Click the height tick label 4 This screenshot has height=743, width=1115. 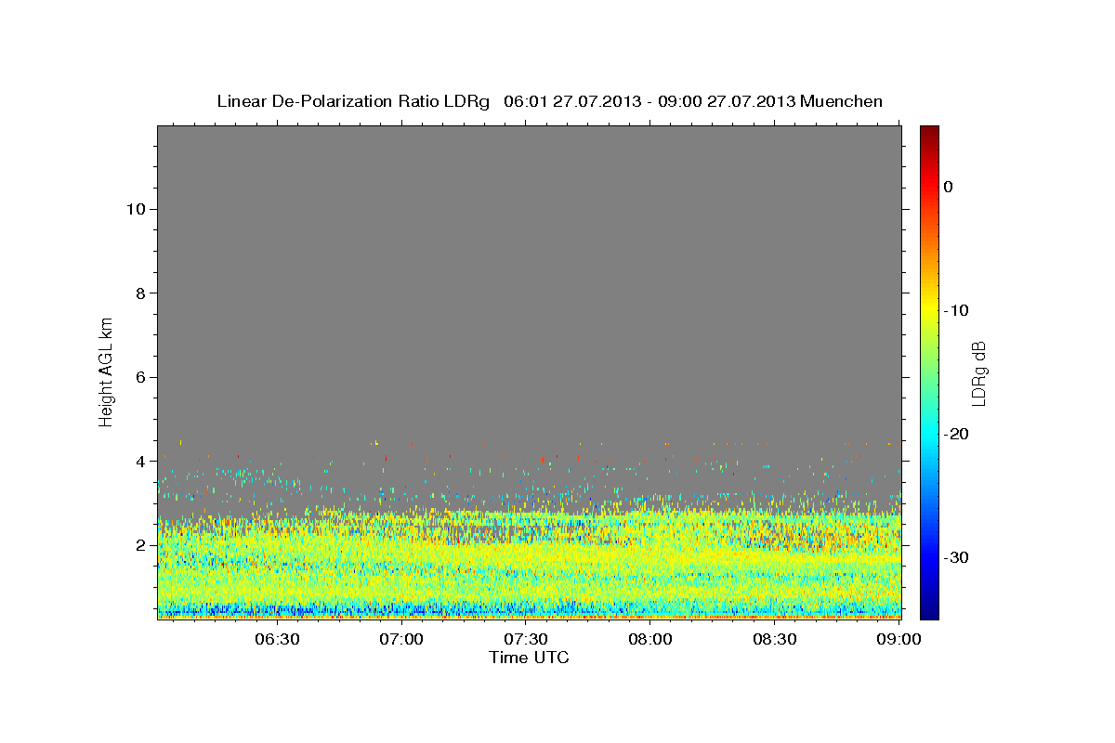click(139, 462)
